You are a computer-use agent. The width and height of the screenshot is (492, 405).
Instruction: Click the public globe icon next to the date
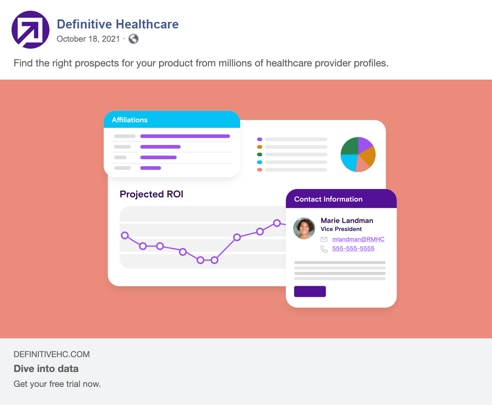[134, 39]
